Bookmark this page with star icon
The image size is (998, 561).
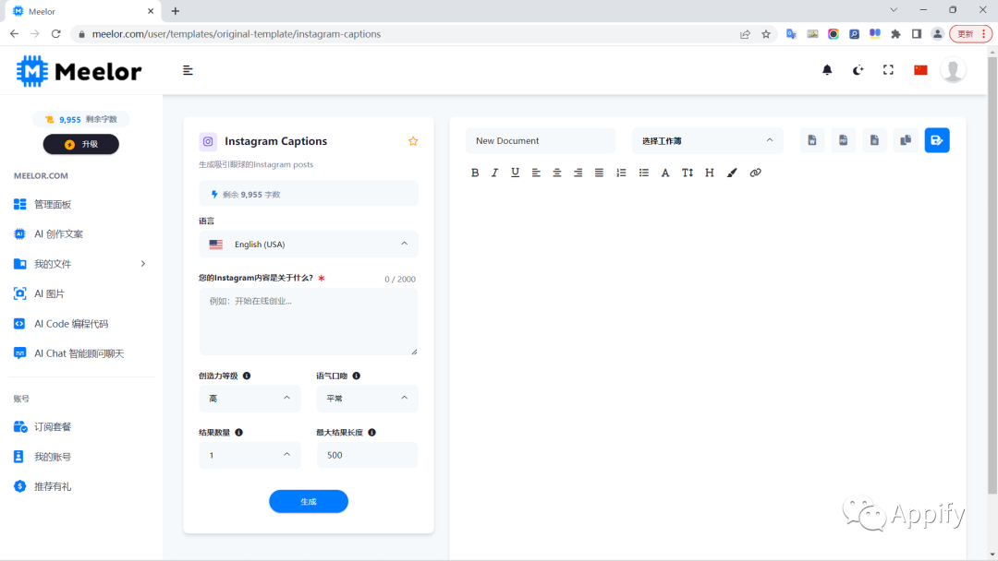pyautogui.click(x=766, y=34)
